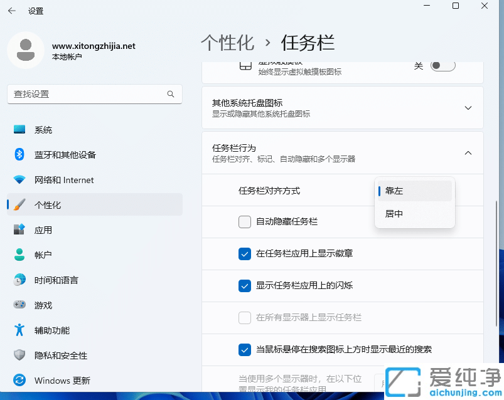Expand 其他系统托盘图标 chevron
Image resolution: width=504 pixels, height=400 pixels.
[x=468, y=108]
